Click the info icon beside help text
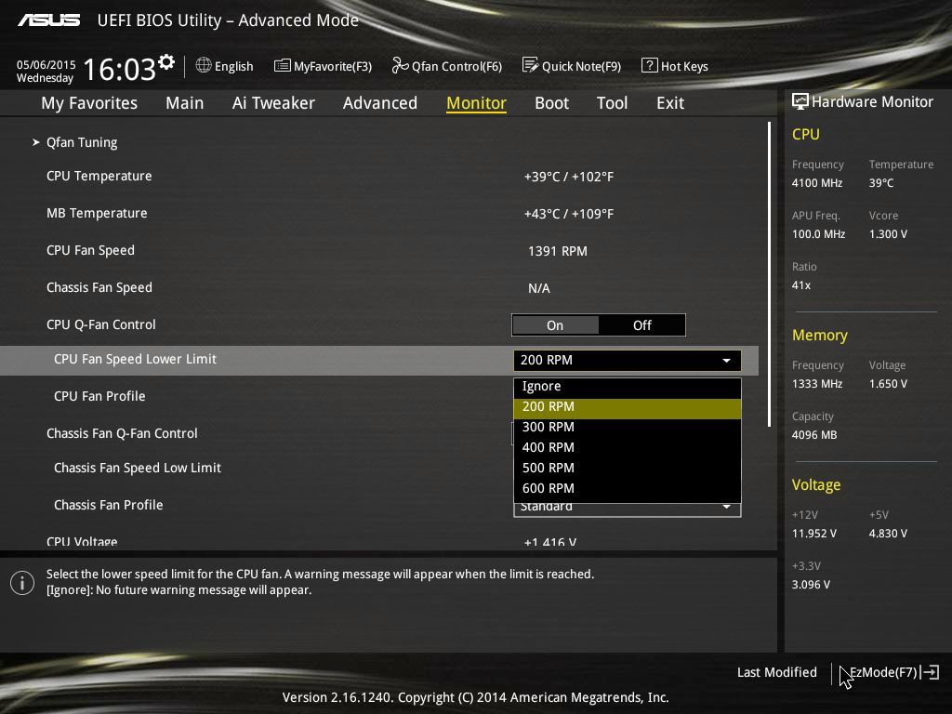The height and width of the screenshot is (714, 952). click(x=22, y=583)
